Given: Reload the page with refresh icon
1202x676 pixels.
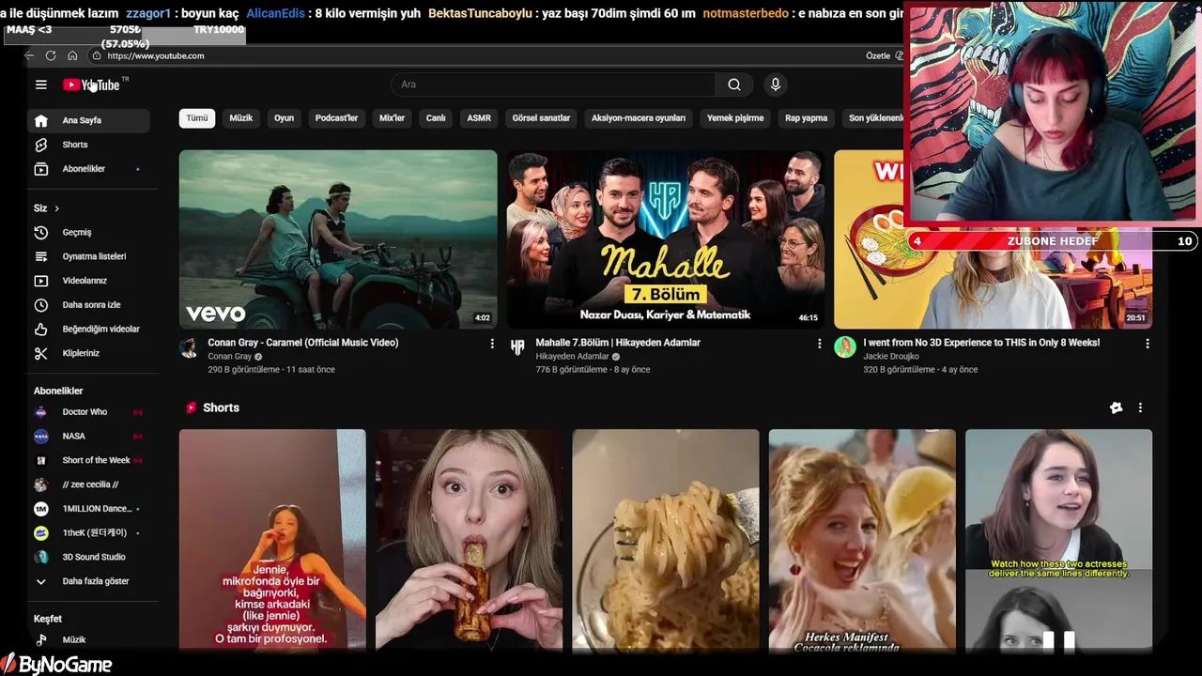Looking at the screenshot, I should [51, 55].
